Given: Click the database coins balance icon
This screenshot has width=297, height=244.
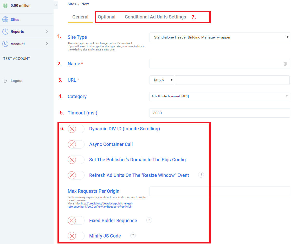Looking at the screenshot, I should tap(5, 5).
